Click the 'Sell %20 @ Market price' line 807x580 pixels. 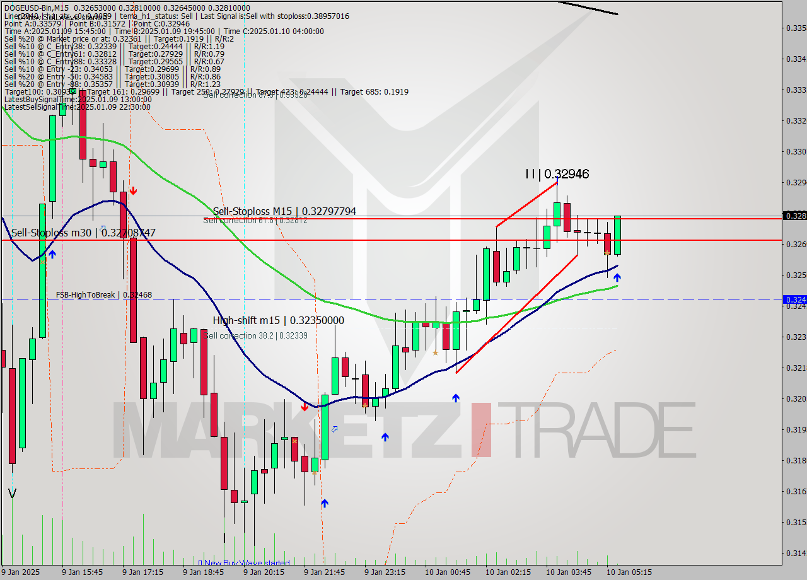click(119, 38)
